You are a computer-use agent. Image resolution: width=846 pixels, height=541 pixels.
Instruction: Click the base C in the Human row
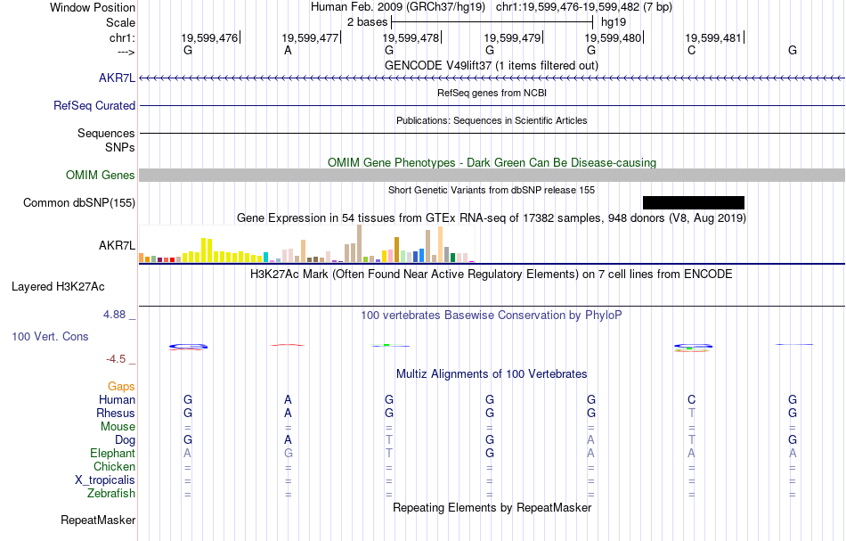click(x=692, y=399)
